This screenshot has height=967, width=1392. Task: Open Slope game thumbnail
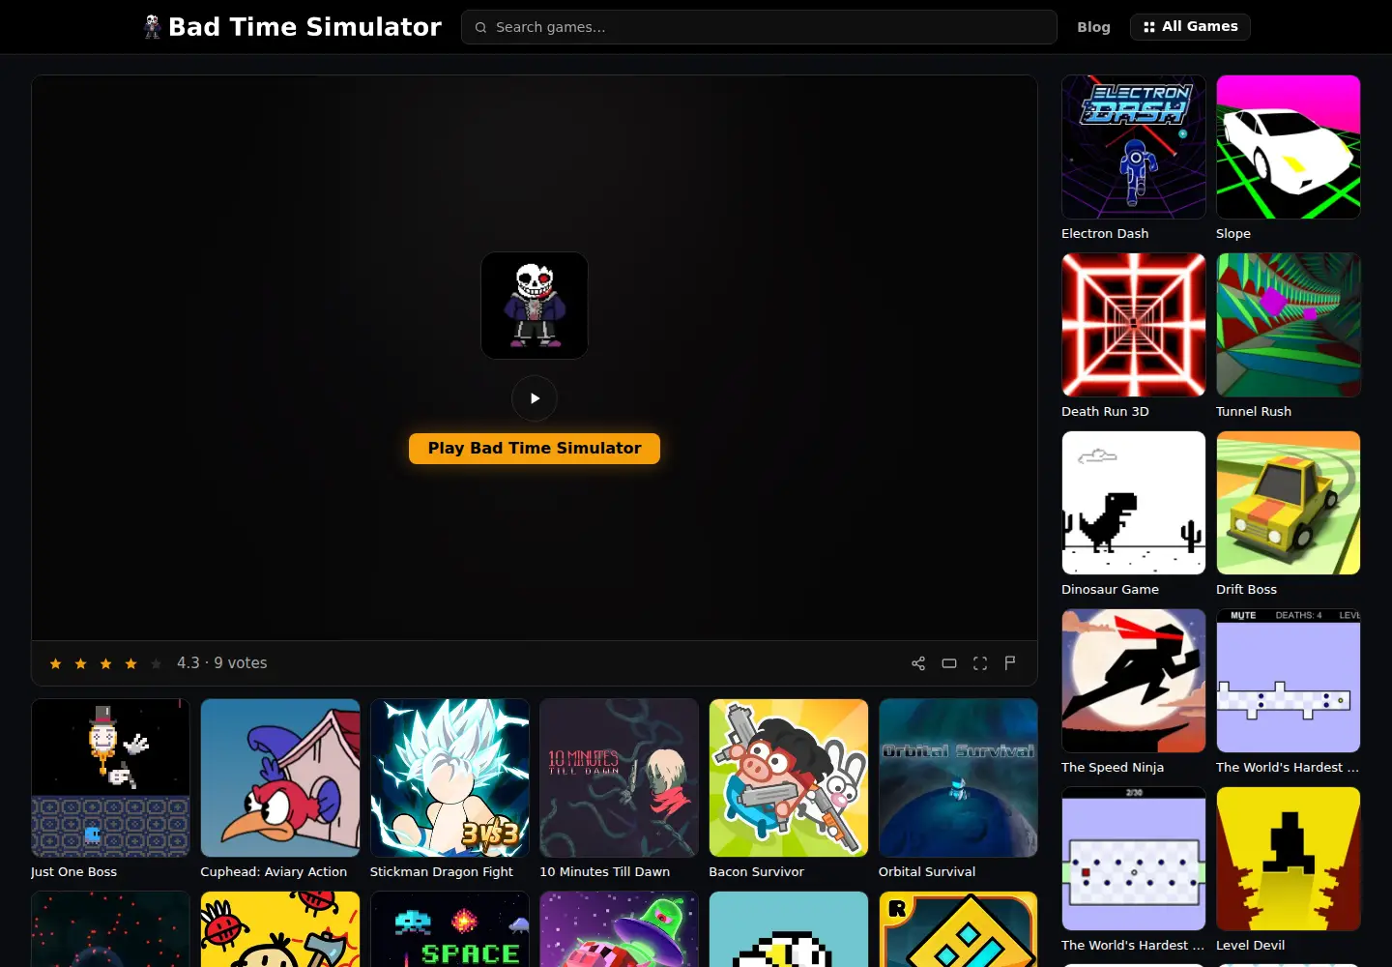[1289, 147]
